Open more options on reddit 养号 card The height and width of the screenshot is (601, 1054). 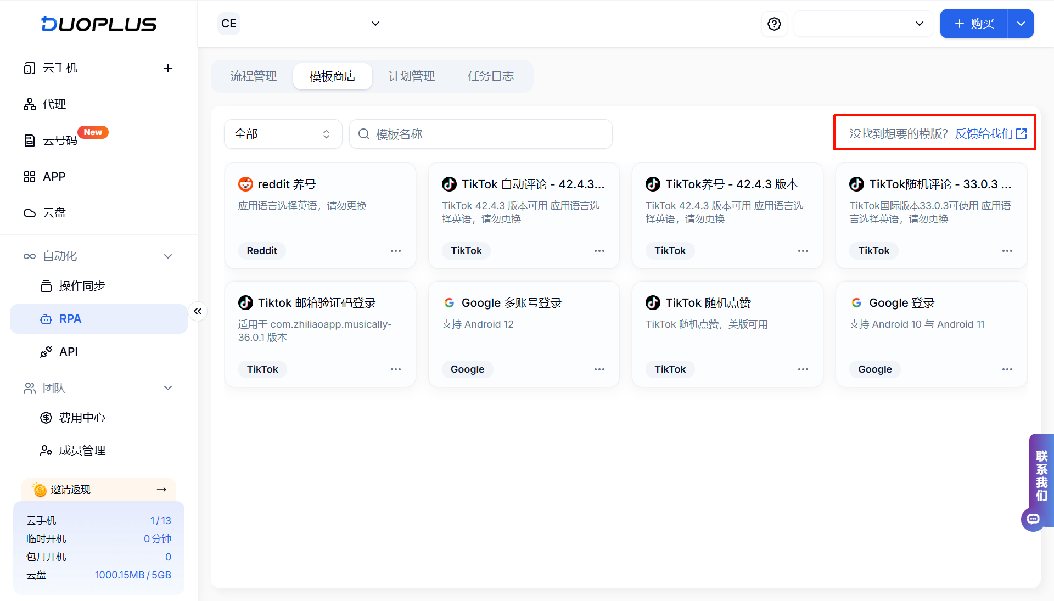[x=396, y=251]
